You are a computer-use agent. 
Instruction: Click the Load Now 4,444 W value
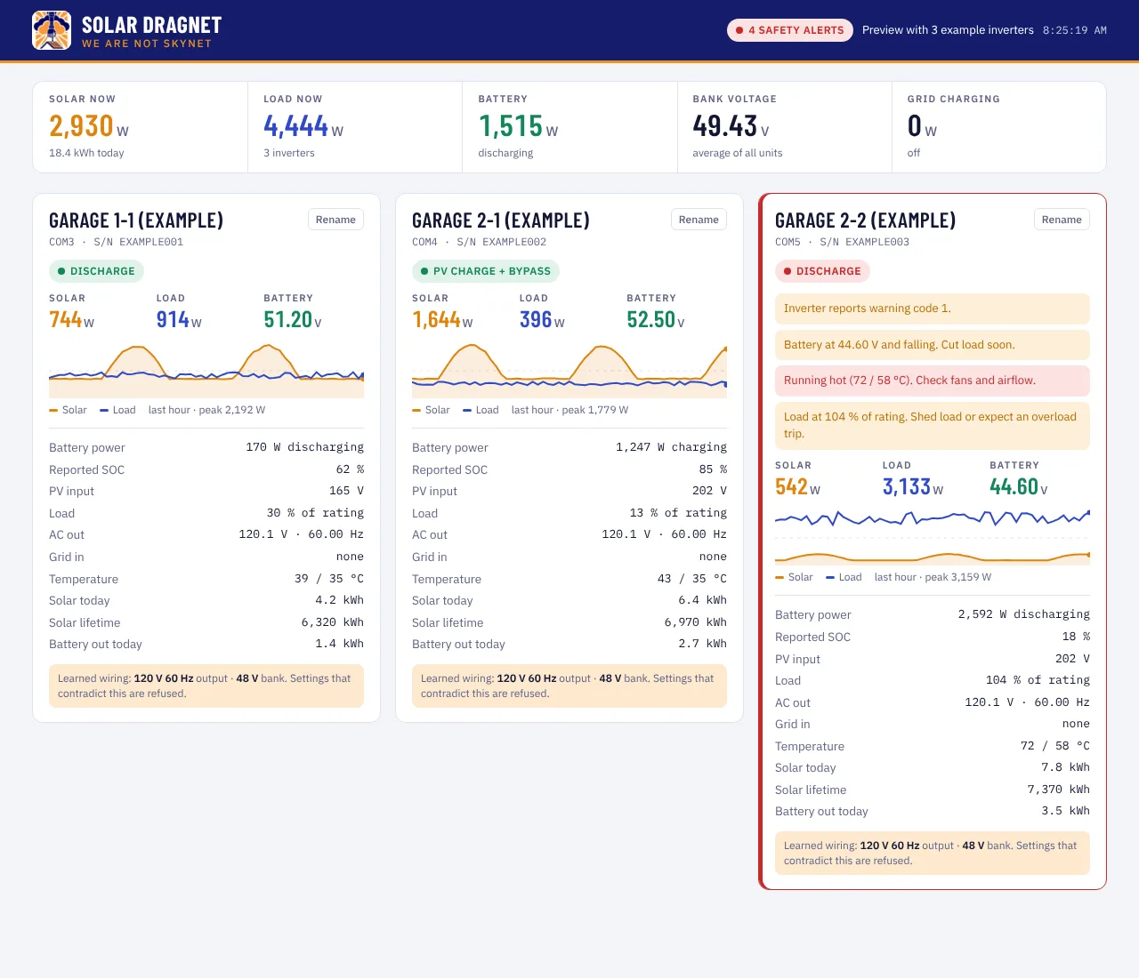coord(303,126)
